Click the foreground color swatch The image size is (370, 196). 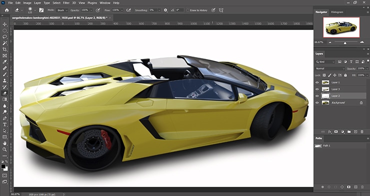click(3, 166)
